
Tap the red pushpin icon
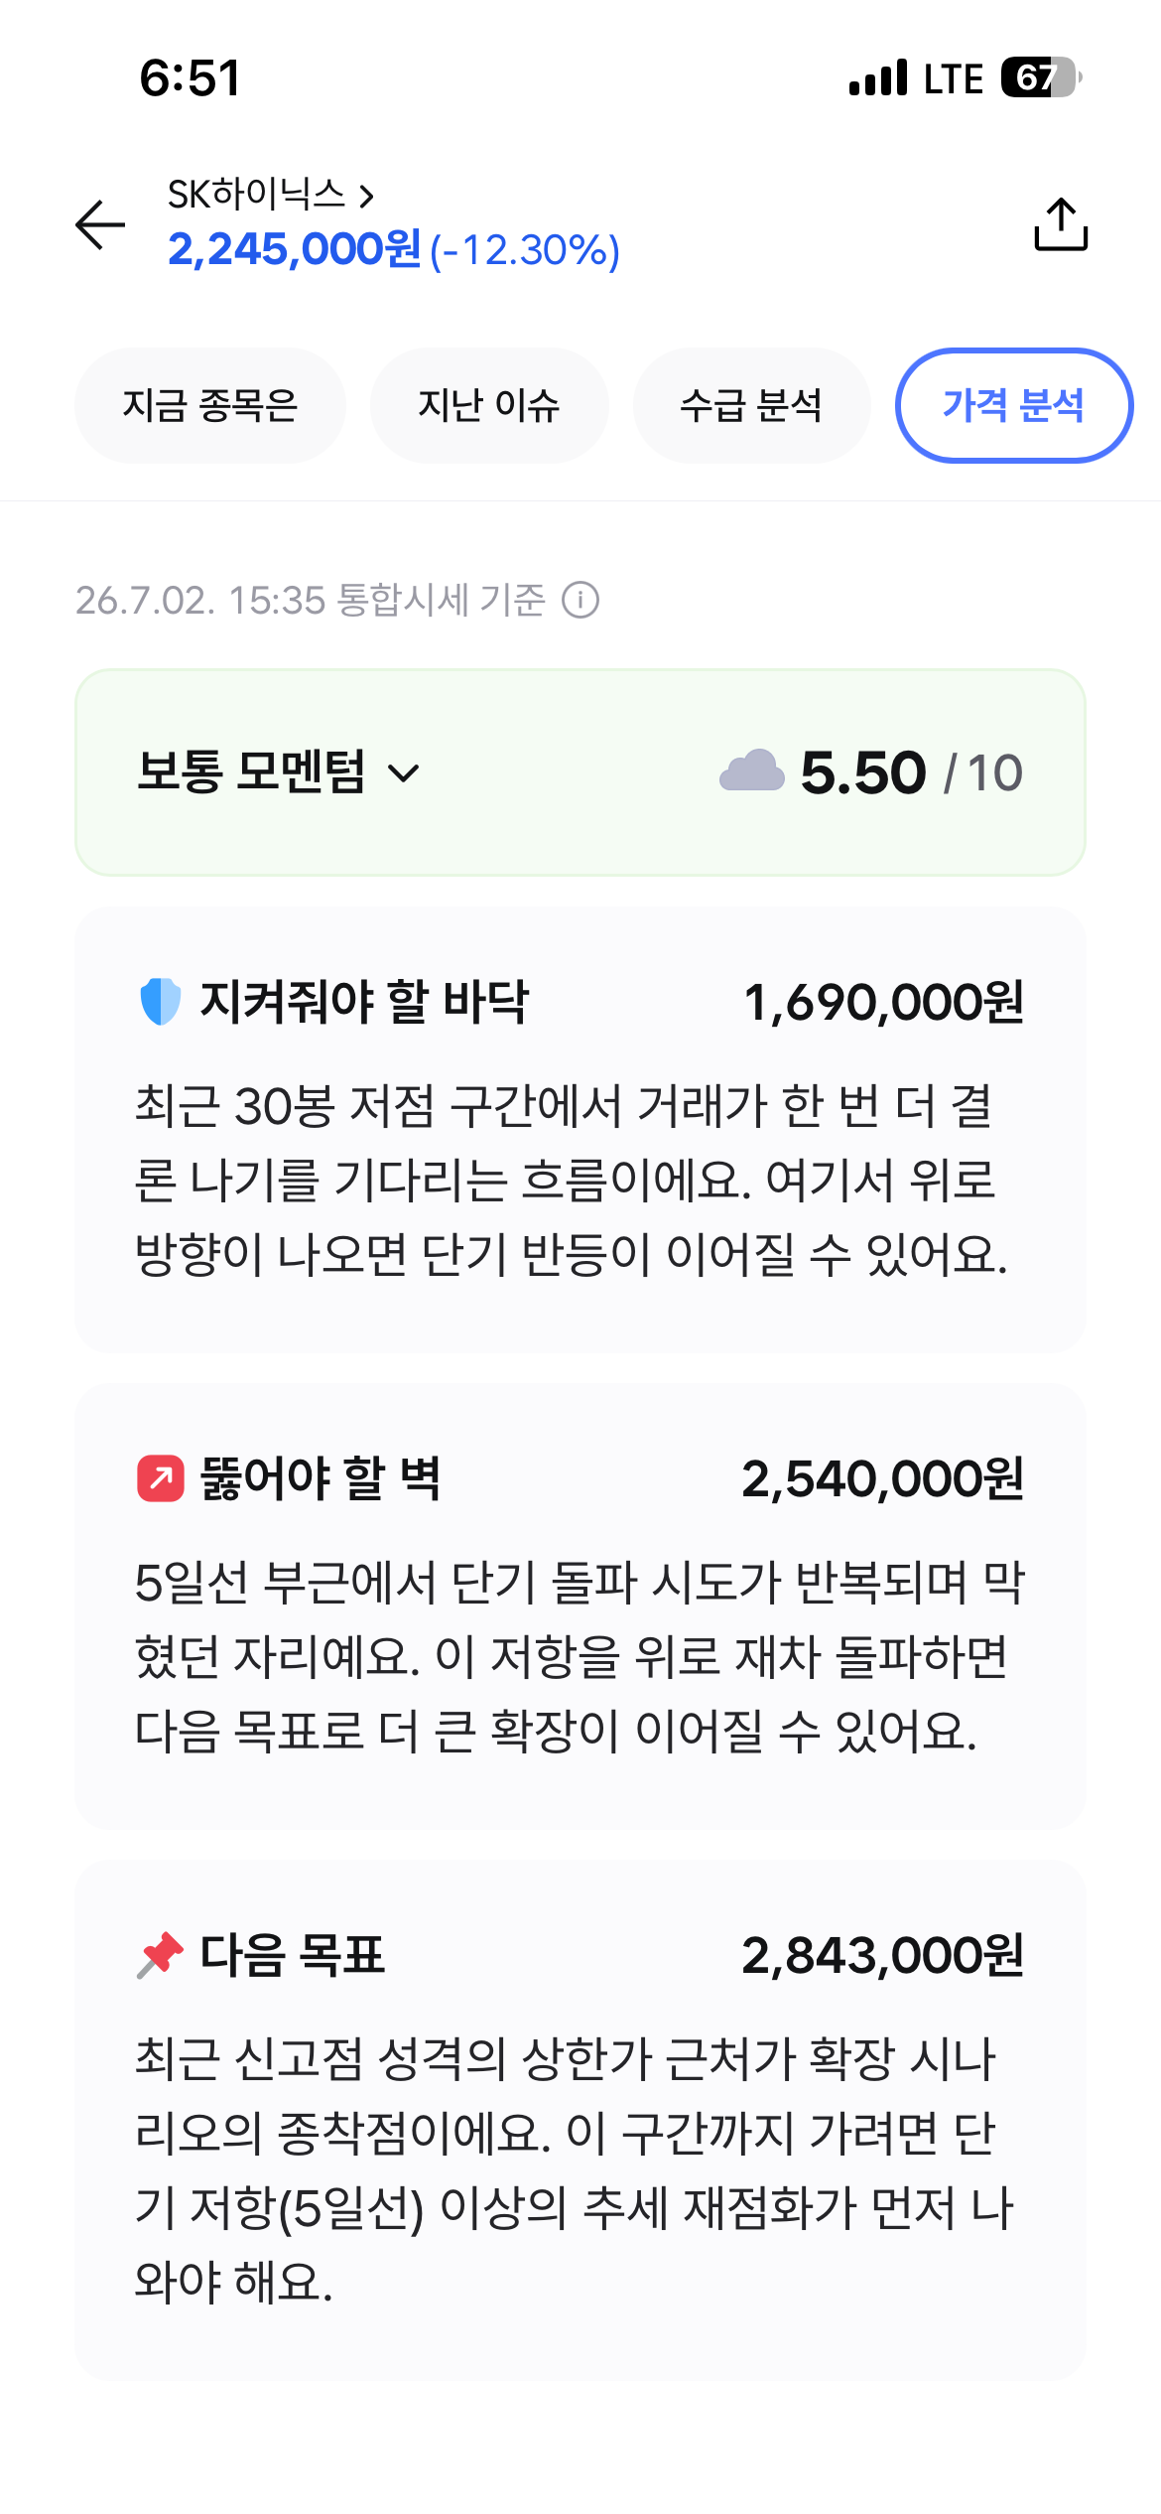[x=160, y=1955]
